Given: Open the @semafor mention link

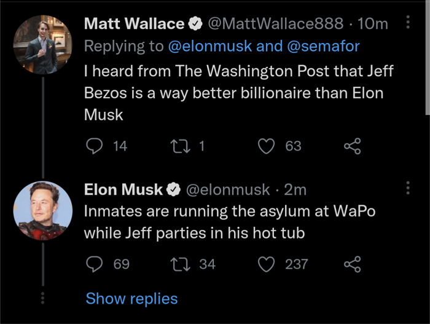Looking at the screenshot, I should click(x=319, y=45).
